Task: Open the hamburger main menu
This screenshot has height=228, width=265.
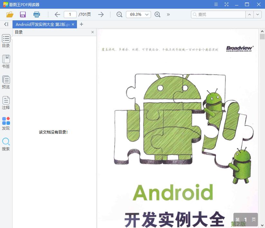Action: [216, 5]
